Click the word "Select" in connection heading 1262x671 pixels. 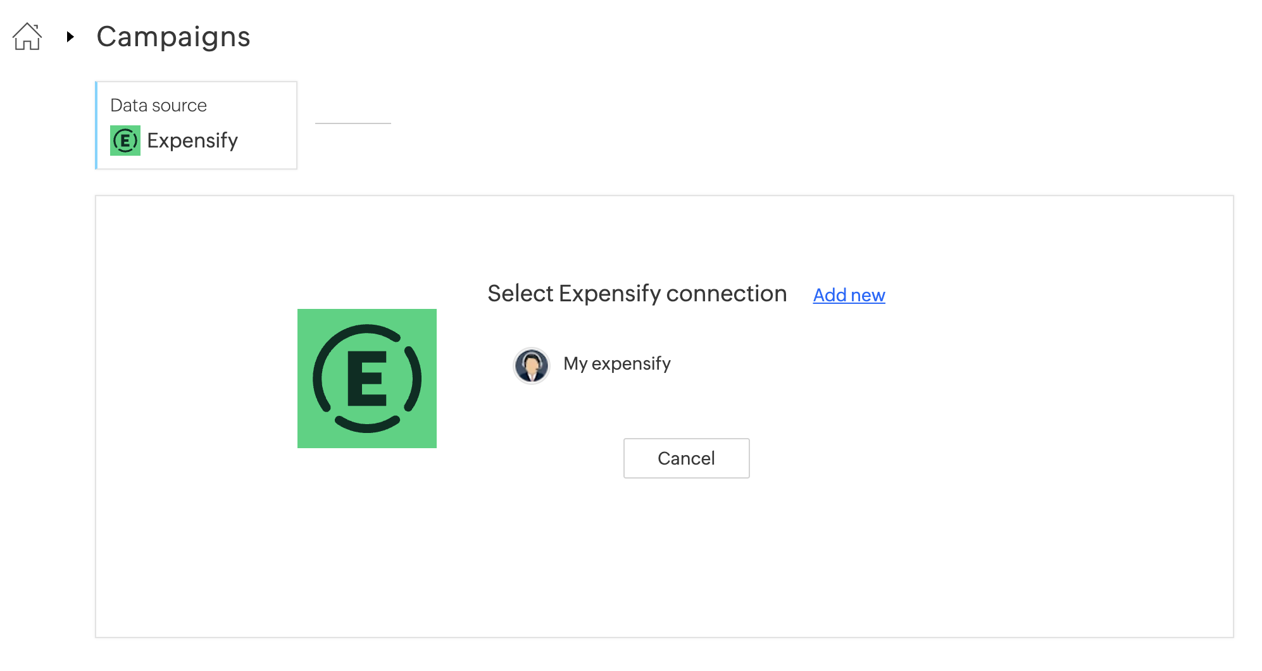click(x=521, y=294)
